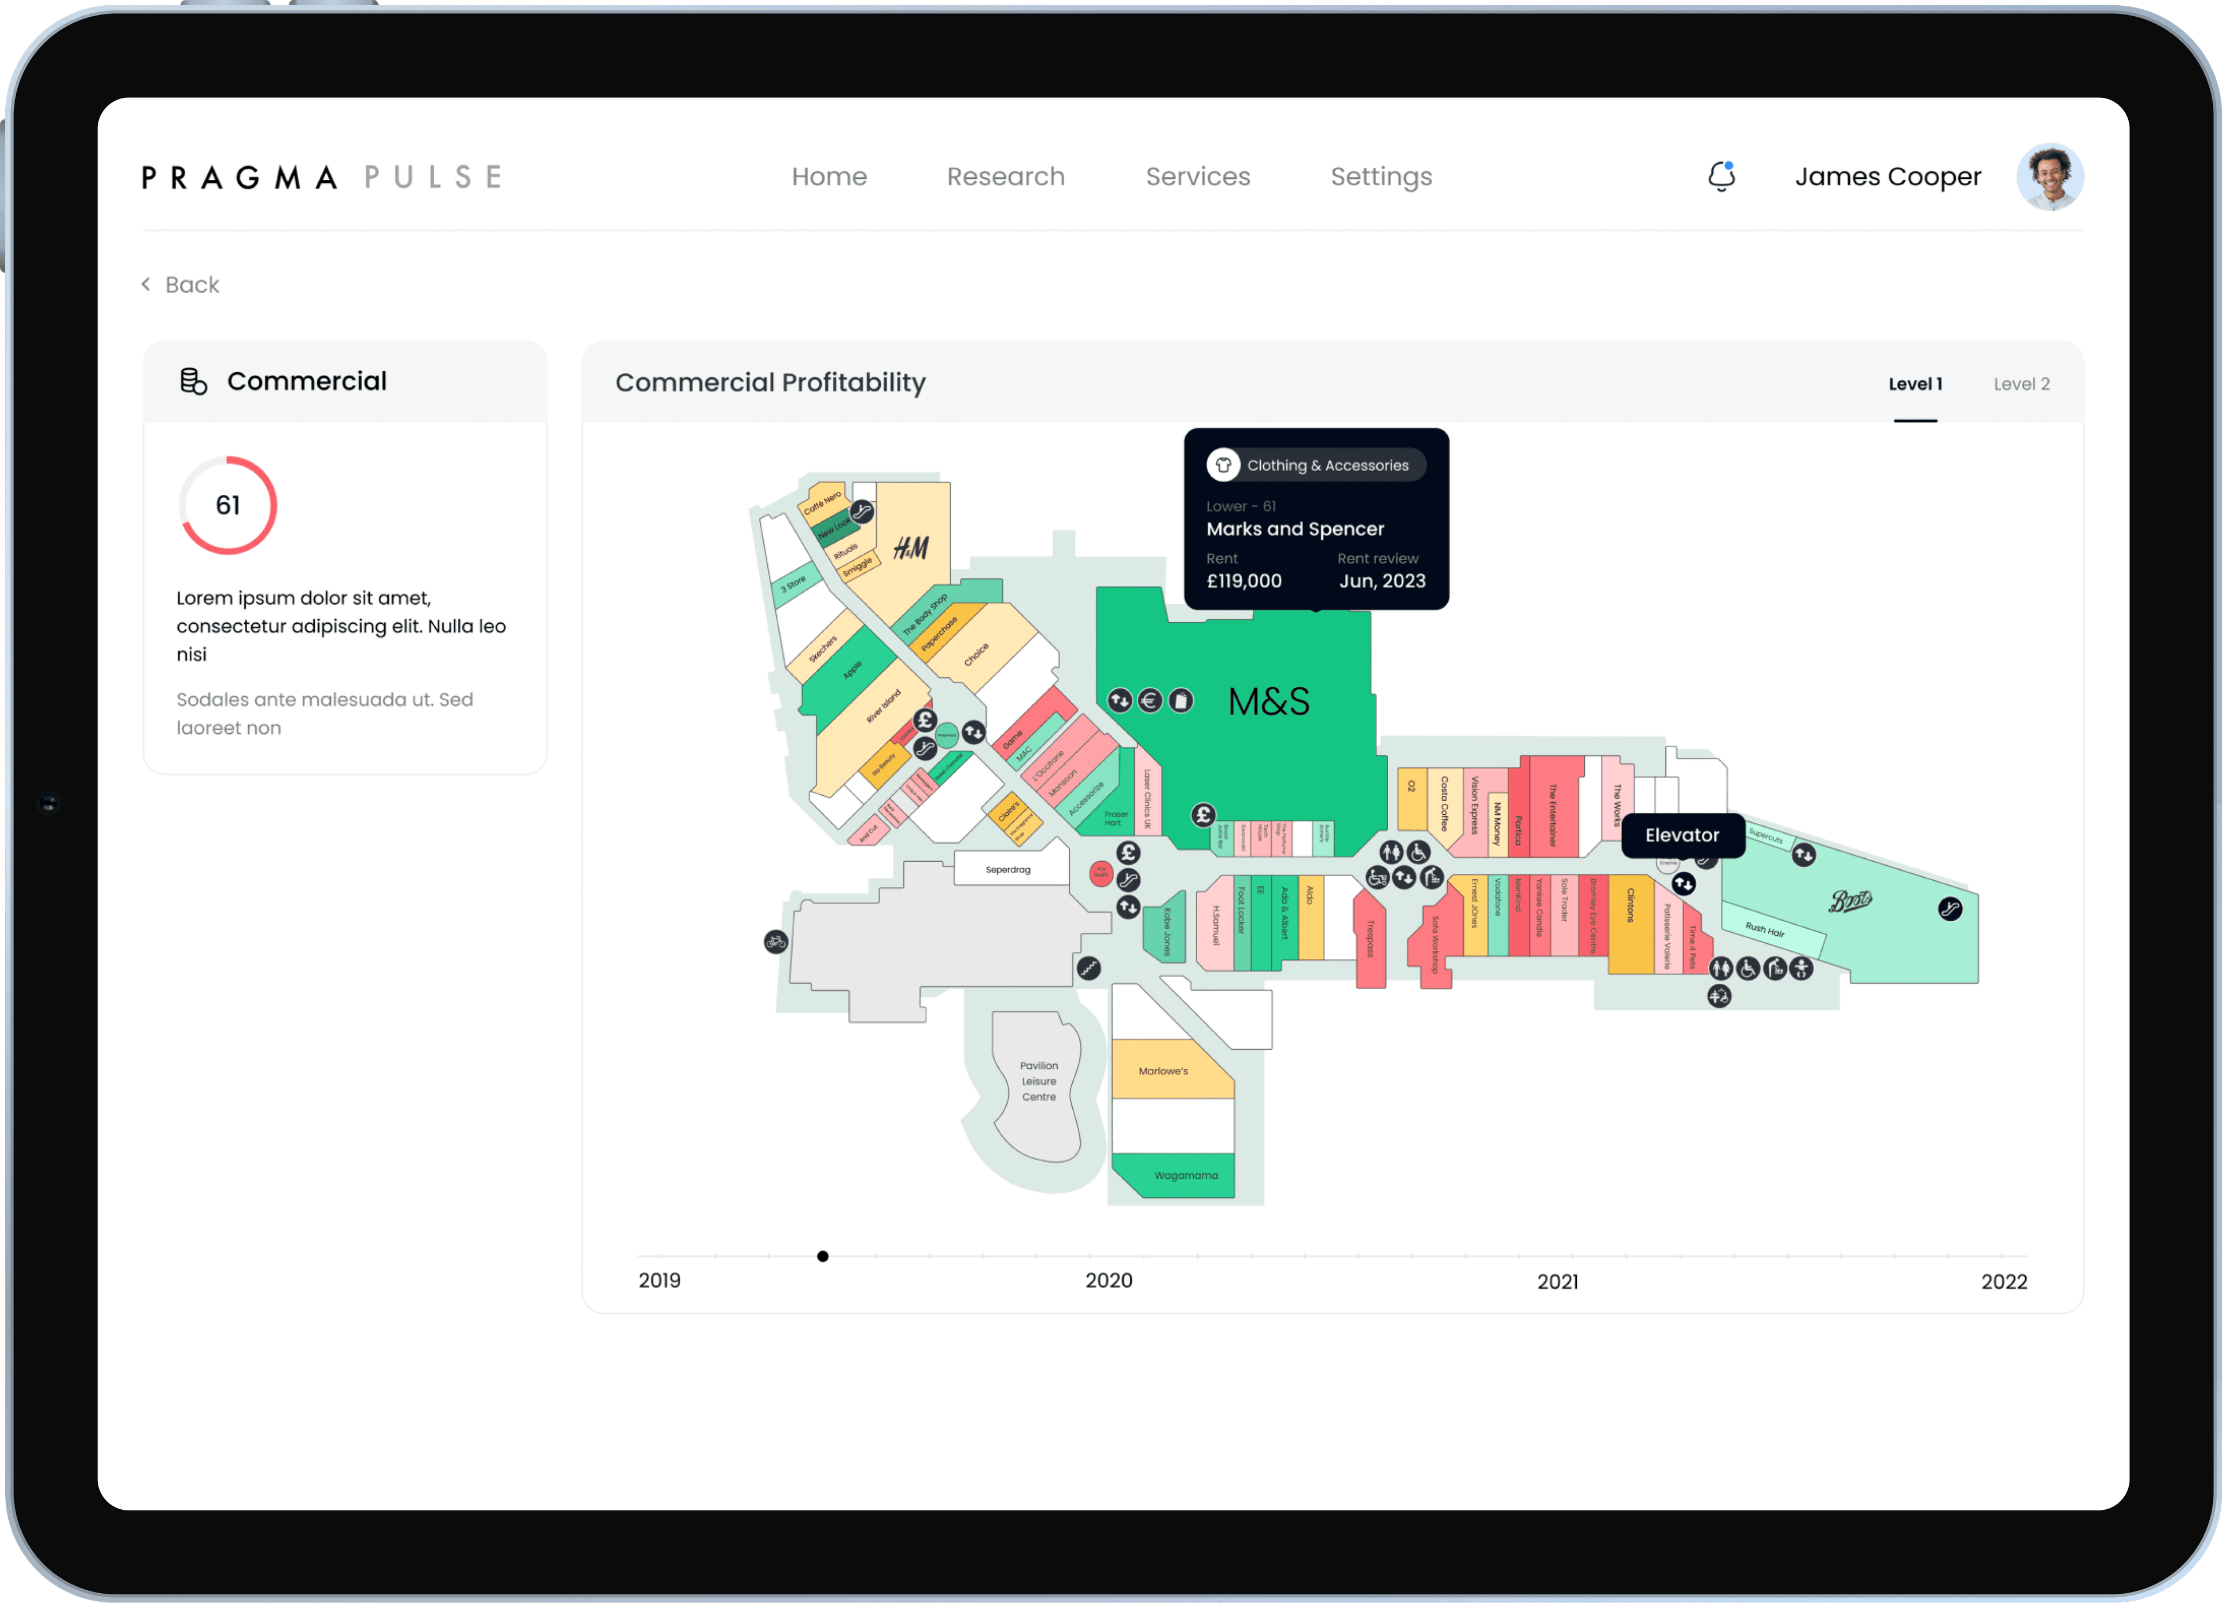Jump to 2022 on the timeline

[2003, 1282]
